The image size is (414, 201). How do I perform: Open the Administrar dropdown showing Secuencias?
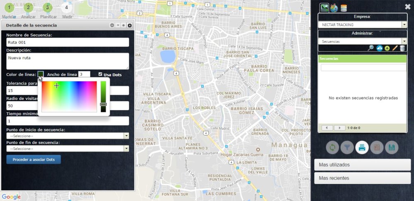(363, 41)
